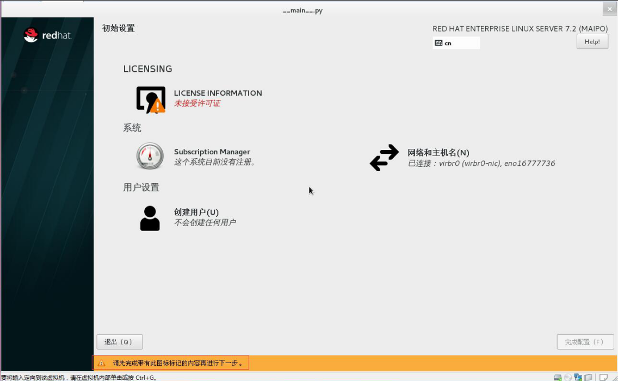Open LICENSE INFORMATION heading link
The image size is (618, 381).
click(218, 93)
